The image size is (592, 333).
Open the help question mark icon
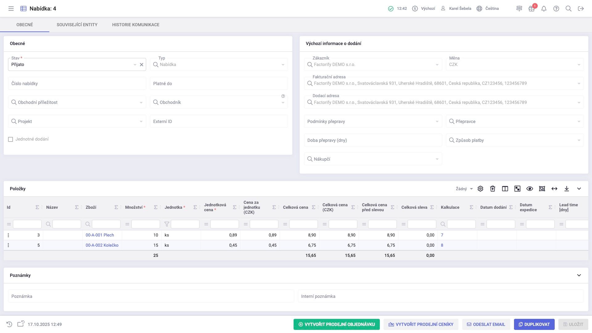point(556,9)
